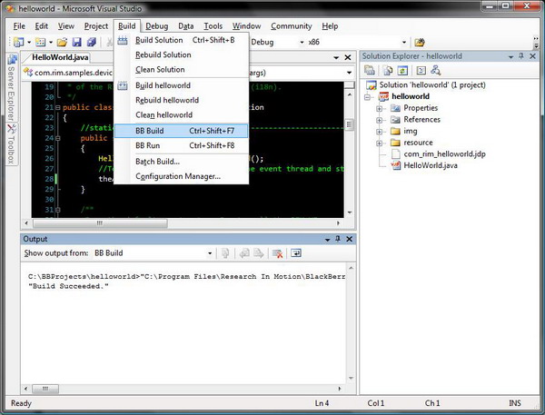Clear all text in Output pane
The width and height of the screenshot is (545, 415).
[277, 253]
